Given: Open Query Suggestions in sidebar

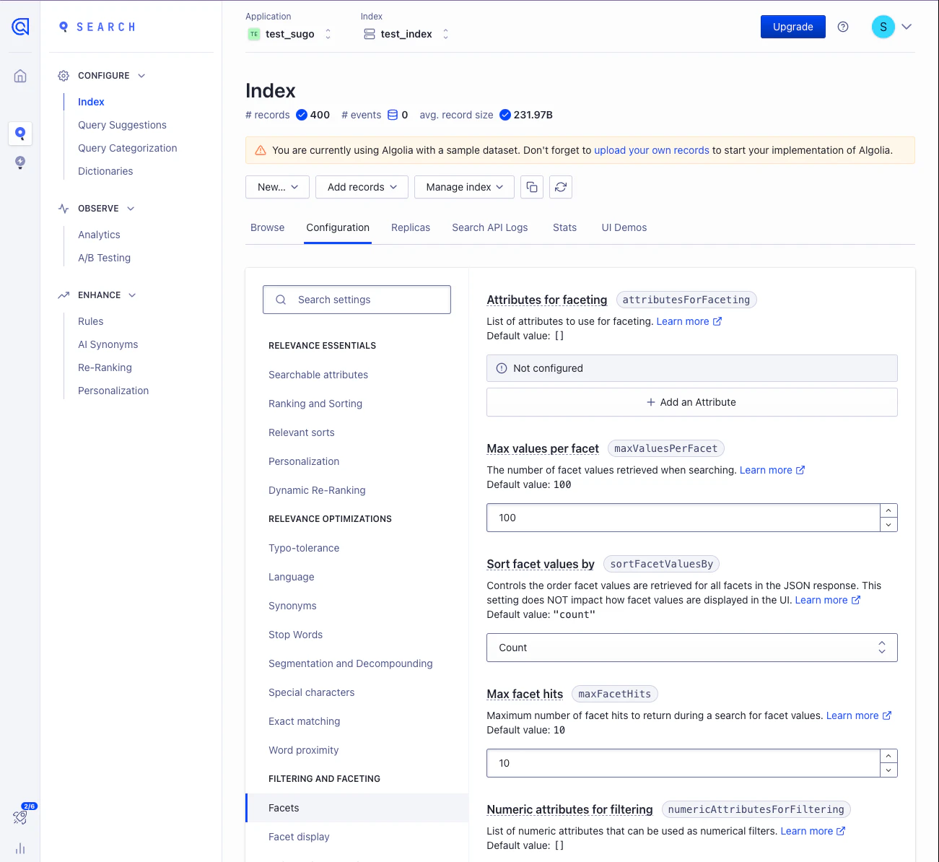Looking at the screenshot, I should (x=122, y=125).
